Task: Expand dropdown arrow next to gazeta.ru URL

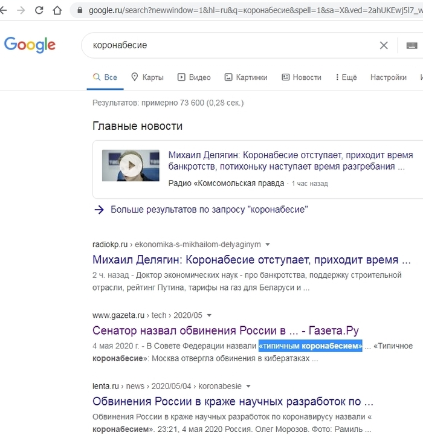Action: click(x=209, y=315)
